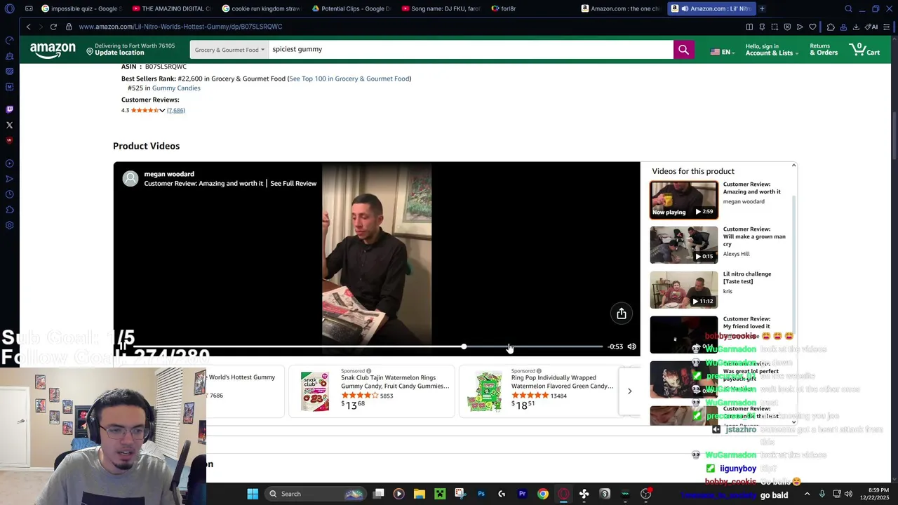Image resolution: width=898 pixels, height=505 pixels.
Task: Expand the star rating breakdown chevron
Action: [x=162, y=110]
